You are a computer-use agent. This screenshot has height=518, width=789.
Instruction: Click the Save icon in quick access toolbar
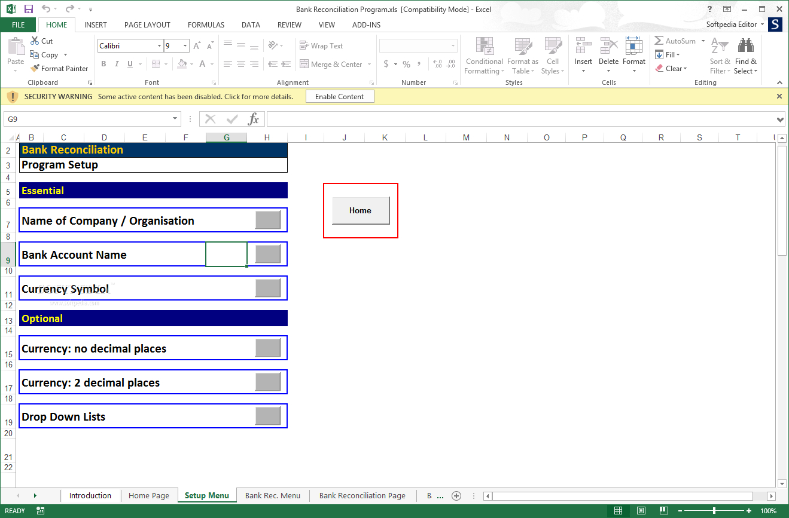point(29,9)
